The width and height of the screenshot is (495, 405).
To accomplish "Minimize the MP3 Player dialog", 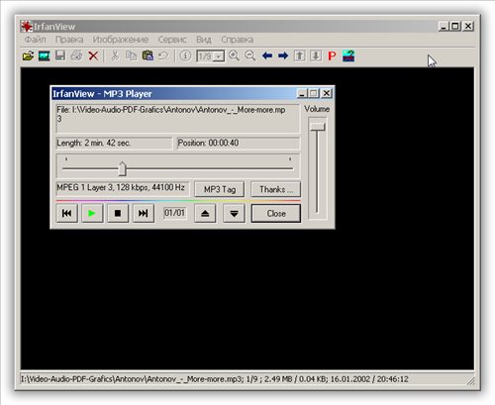I will click(x=302, y=93).
